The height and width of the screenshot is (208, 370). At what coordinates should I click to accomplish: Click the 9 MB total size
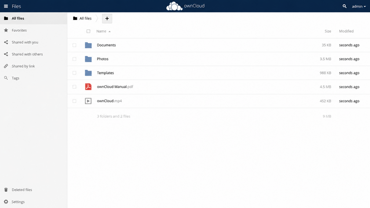pyautogui.click(x=327, y=116)
